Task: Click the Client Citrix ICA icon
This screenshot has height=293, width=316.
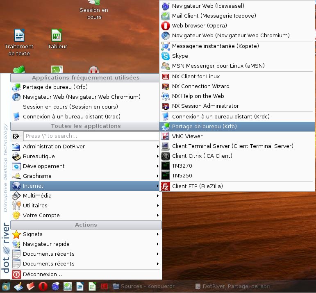Action: coord(166,156)
